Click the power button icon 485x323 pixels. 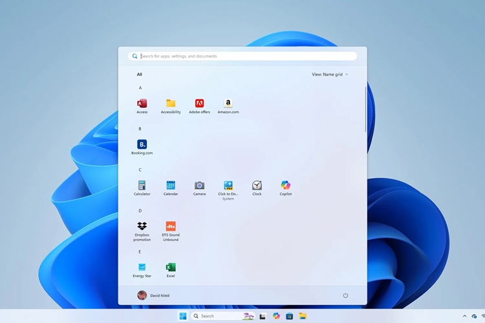click(x=345, y=295)
